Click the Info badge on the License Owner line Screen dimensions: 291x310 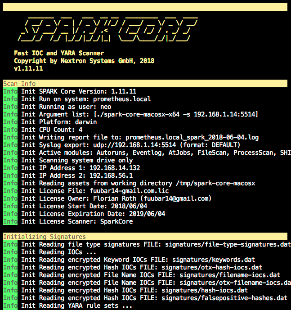(10, 198)
